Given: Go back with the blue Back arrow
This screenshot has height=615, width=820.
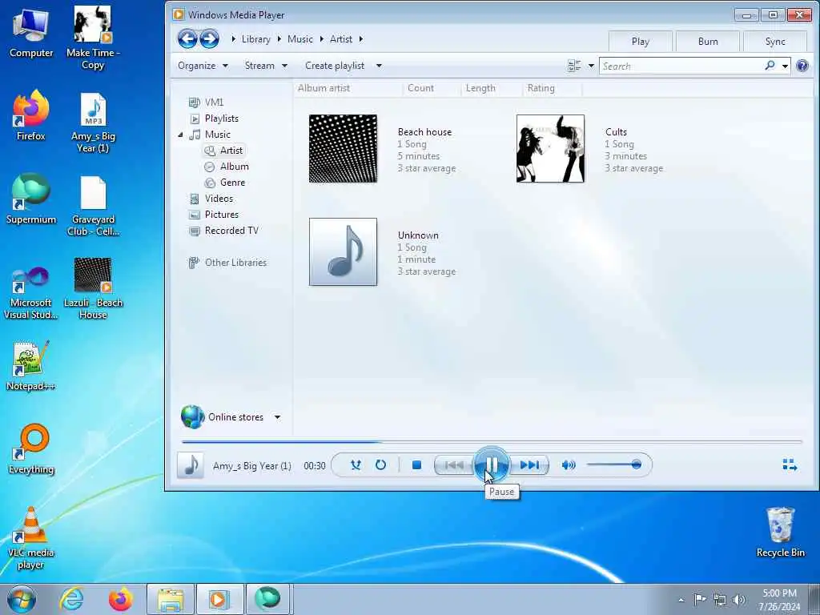Looking at the screenshot, I should [187, 39].
